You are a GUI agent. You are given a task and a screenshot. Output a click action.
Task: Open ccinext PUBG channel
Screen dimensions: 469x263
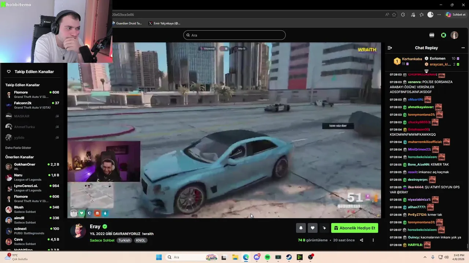coord(32,231)
